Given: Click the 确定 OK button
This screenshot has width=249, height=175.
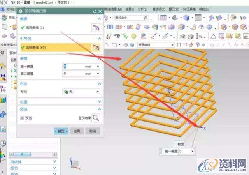Looking at the screenshot, I should tap(61, 131).
